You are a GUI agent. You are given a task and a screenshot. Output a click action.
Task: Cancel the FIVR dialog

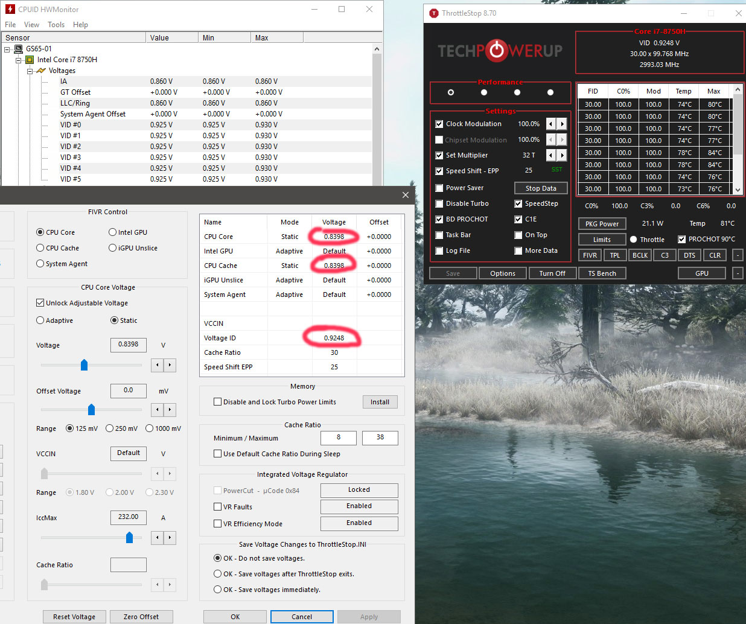302,617
